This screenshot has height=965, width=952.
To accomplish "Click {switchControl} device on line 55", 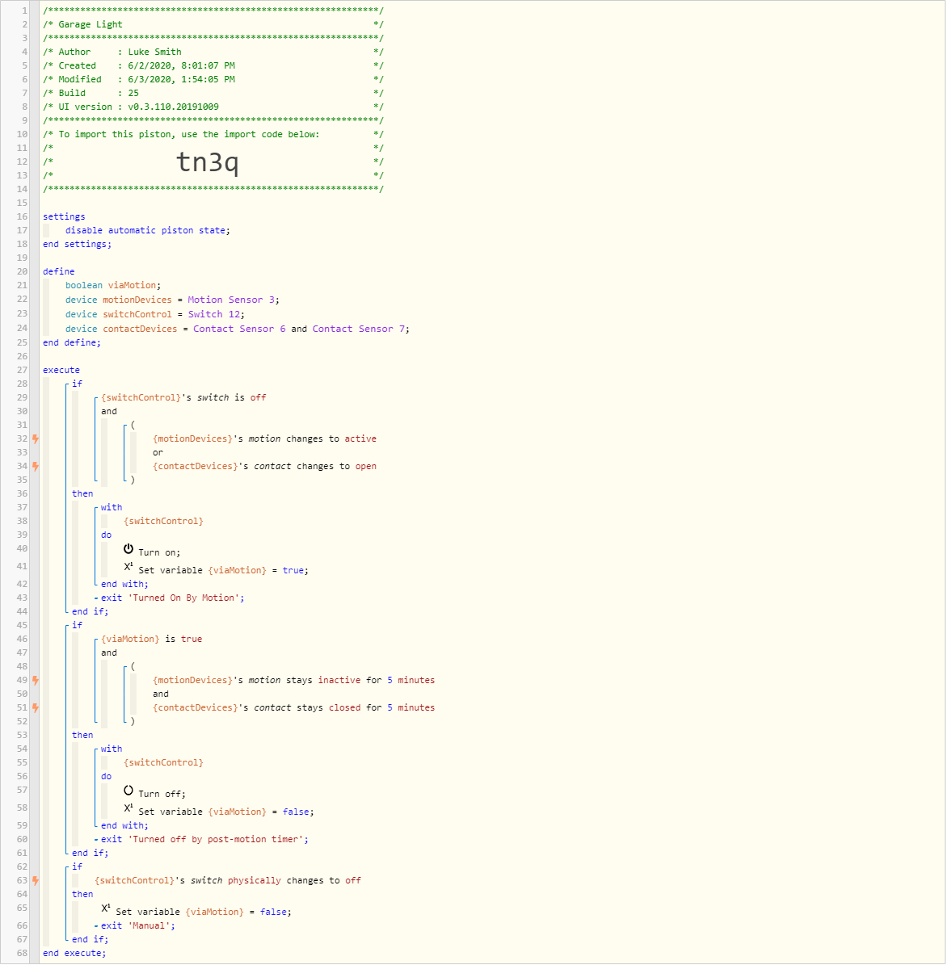I will [163, 762].
